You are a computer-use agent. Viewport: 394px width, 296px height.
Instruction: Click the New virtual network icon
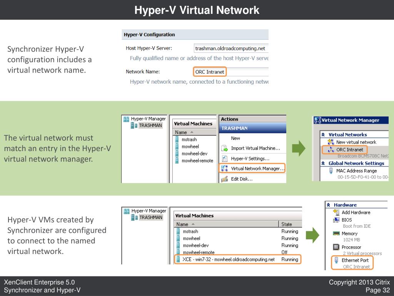[331, 142]
